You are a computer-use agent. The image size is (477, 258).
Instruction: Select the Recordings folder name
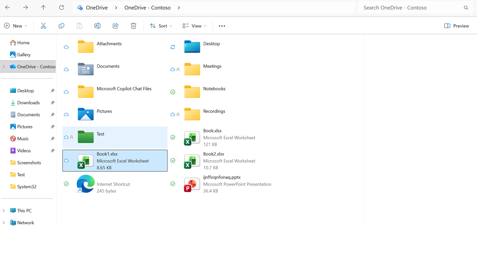point(214,111)
